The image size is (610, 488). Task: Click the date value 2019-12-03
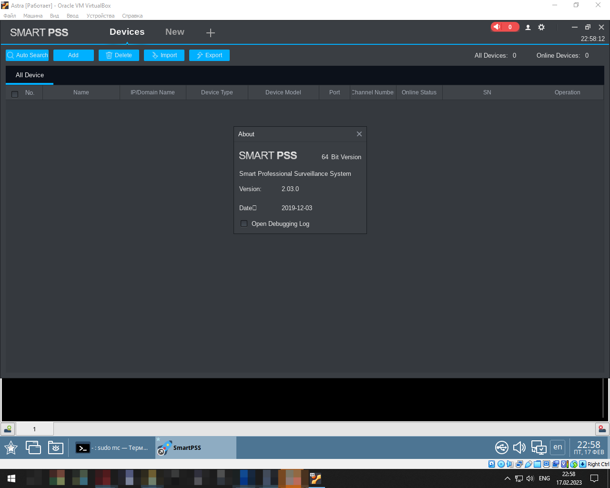click(x=297, y=208)
